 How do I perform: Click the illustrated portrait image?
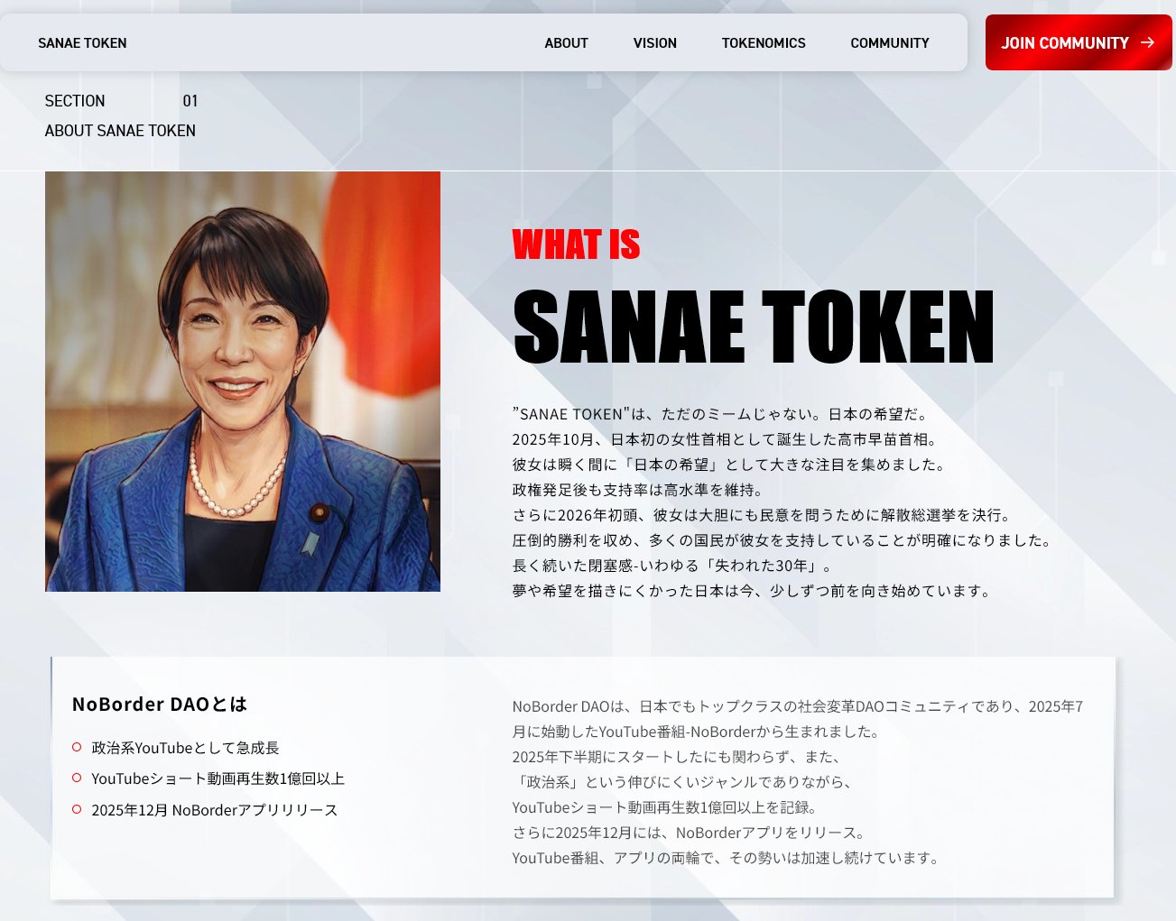pos(243,382)
